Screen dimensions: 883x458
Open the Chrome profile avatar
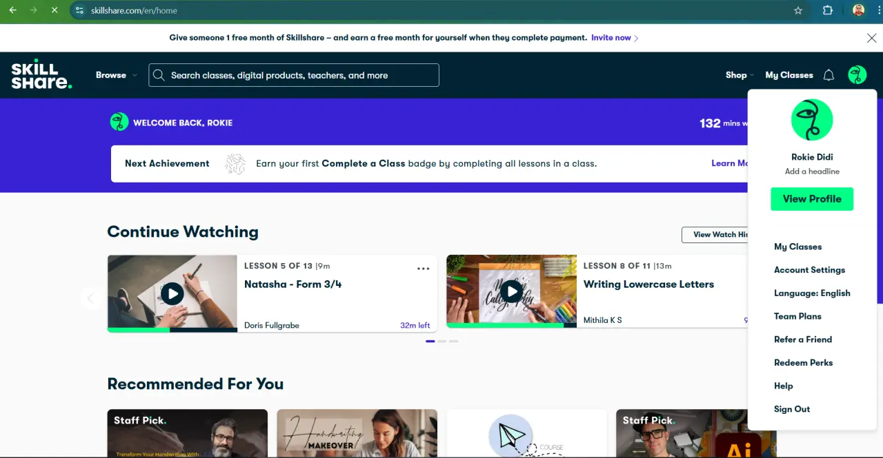pyautogui.click(x=858, y=10)
